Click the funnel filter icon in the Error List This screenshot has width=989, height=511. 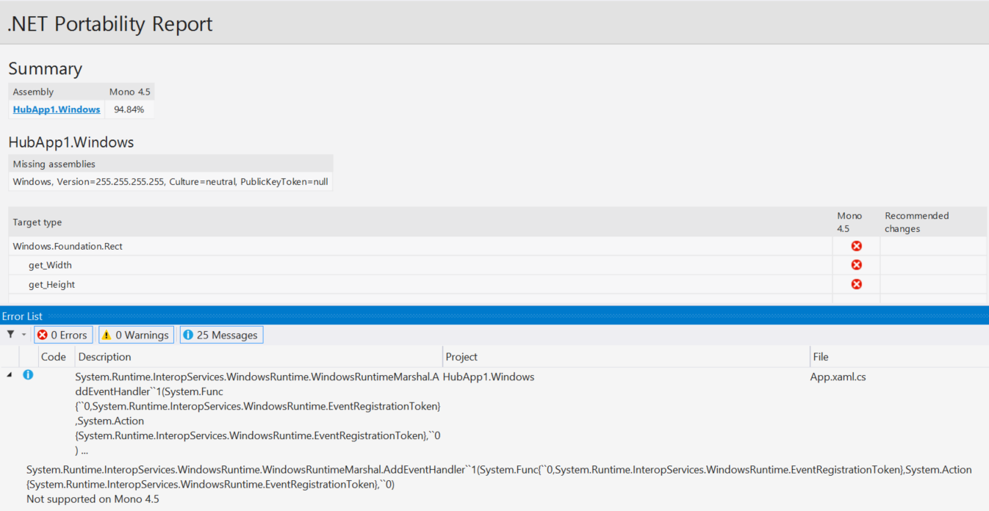point(10,334)
